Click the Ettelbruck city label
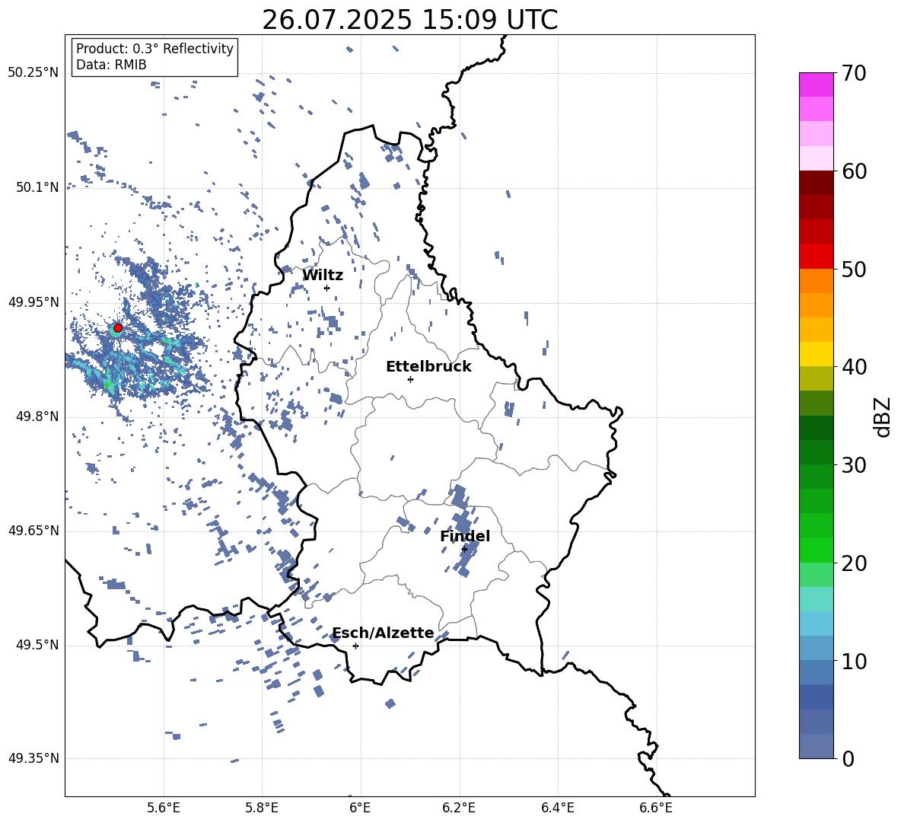Viewport: 901px width, 823px height. 428,367
